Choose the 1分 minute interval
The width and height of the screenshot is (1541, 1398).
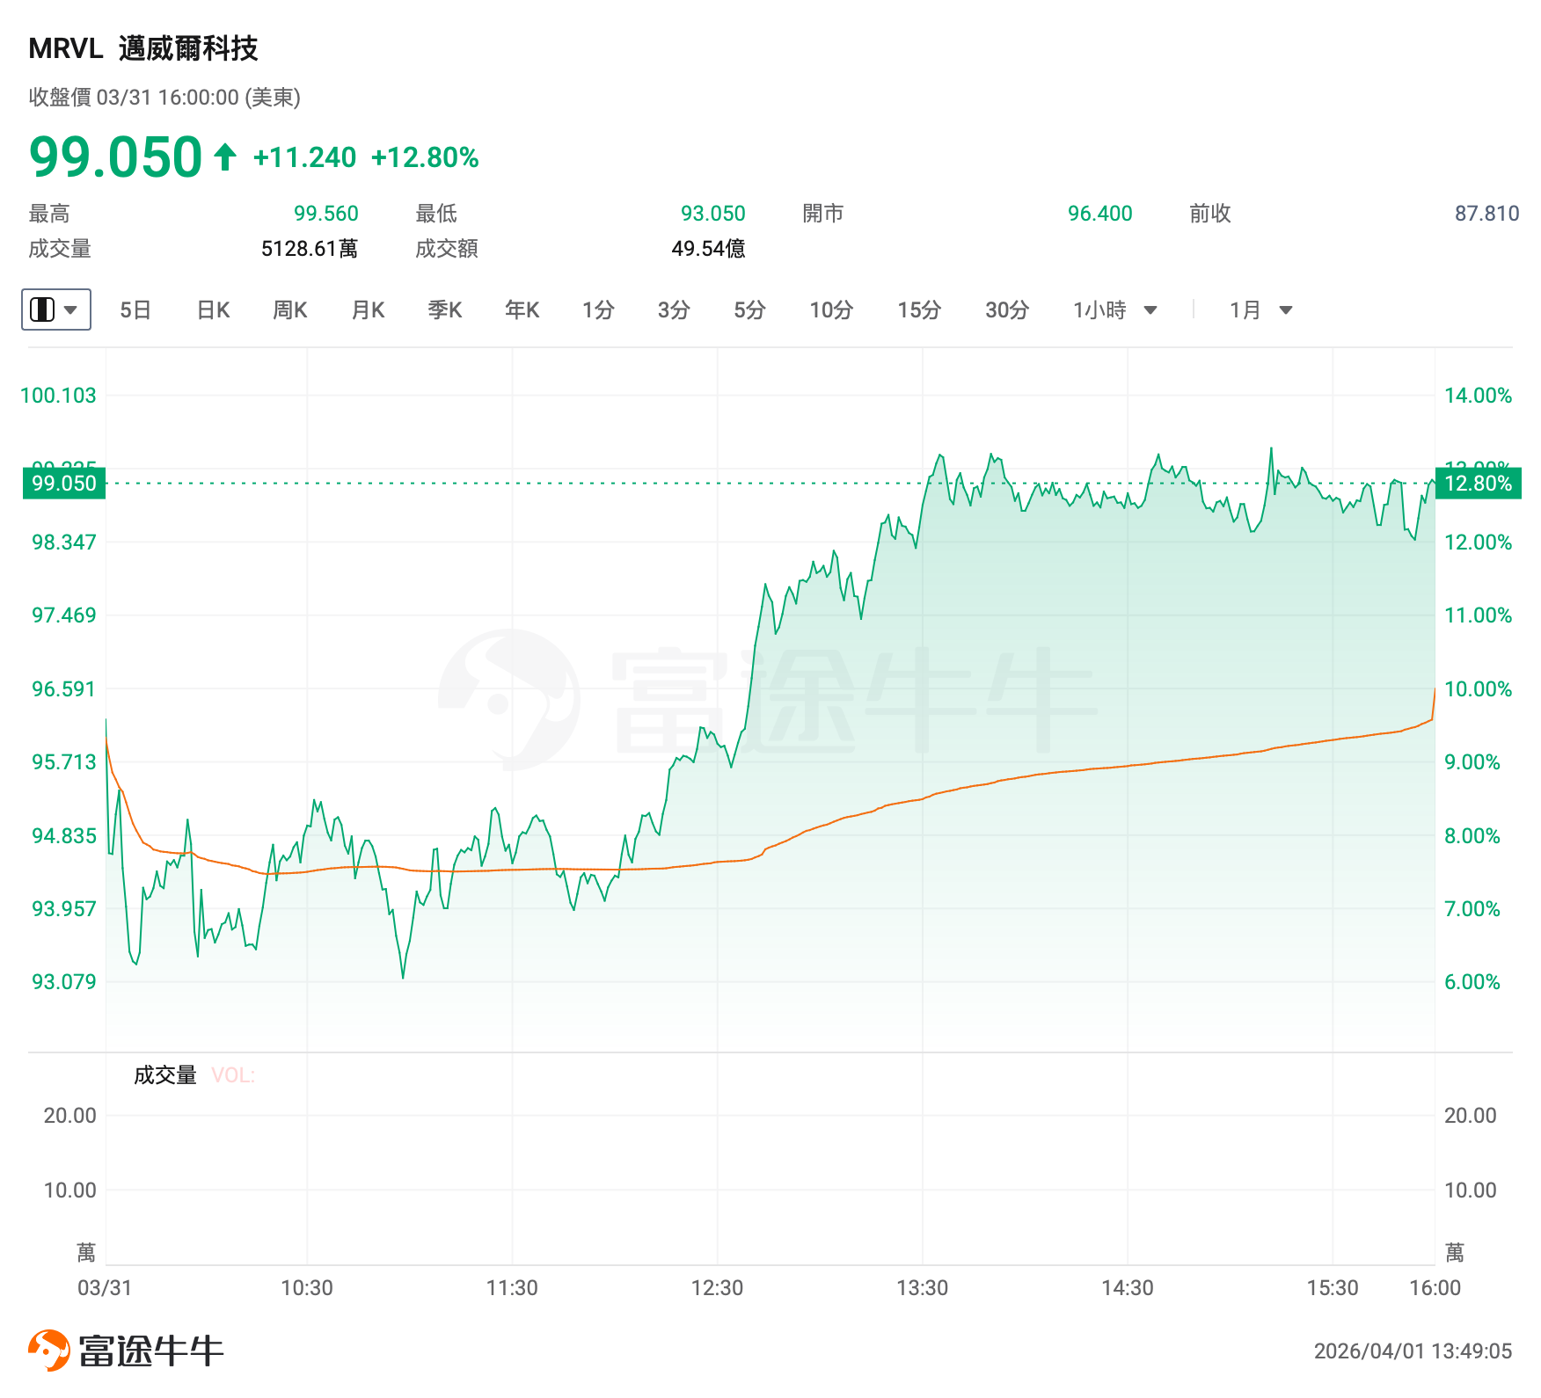[x=598, y=310]
